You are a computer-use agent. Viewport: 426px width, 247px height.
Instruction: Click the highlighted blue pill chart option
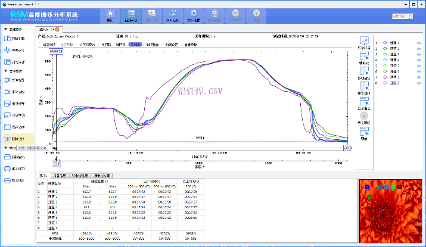(x=136, y=44)
